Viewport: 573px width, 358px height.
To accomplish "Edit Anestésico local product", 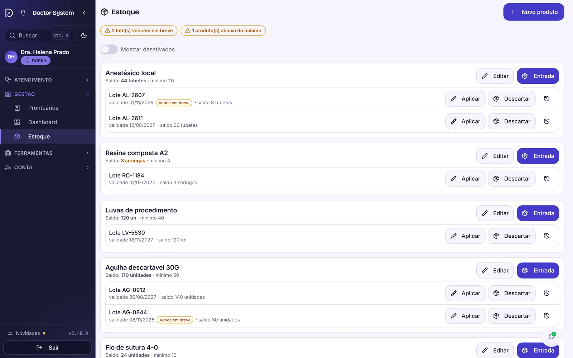I will (x=495, y=76).
